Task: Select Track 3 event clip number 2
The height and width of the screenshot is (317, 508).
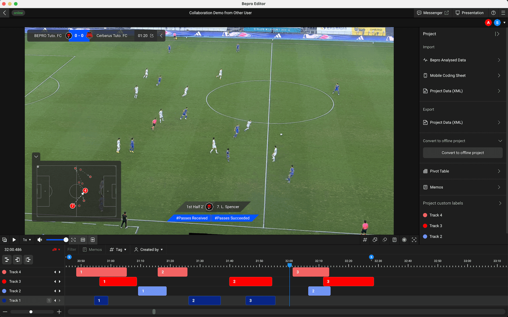Action: point(250,282)
